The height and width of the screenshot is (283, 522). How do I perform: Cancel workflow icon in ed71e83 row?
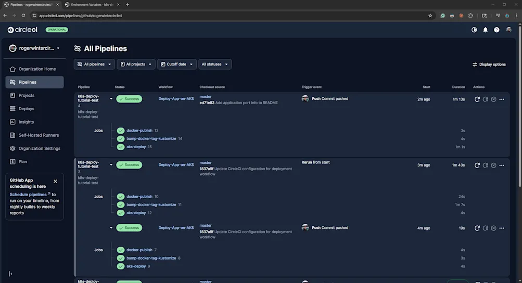click(494, 99)
